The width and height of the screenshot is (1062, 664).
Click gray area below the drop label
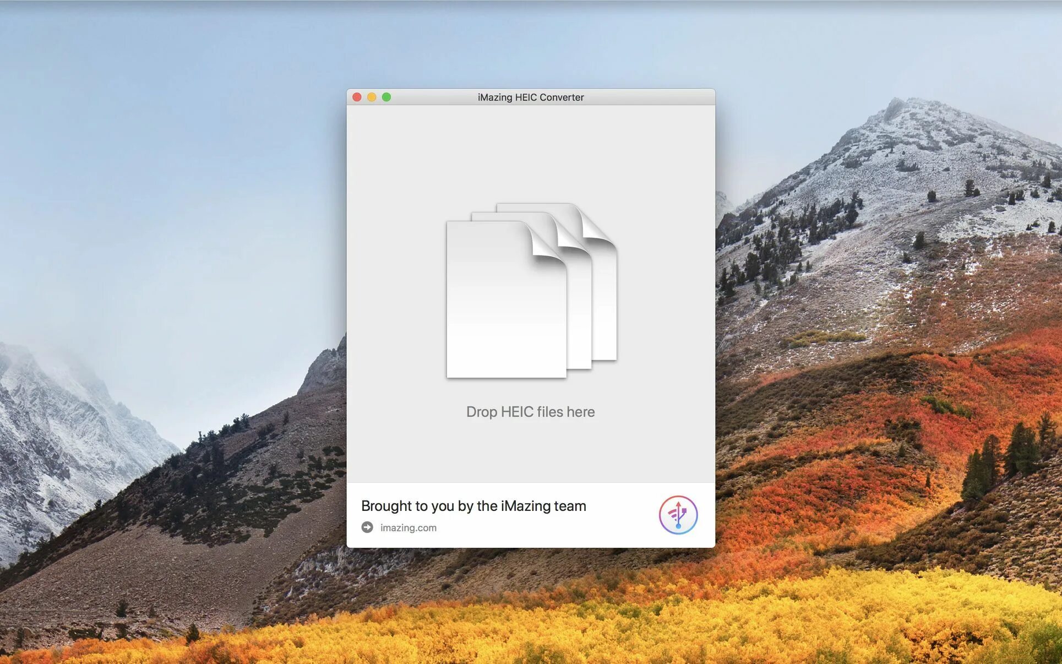tap(530, 451)
